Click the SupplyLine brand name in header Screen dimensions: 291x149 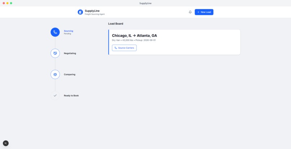tap(92, 11)
